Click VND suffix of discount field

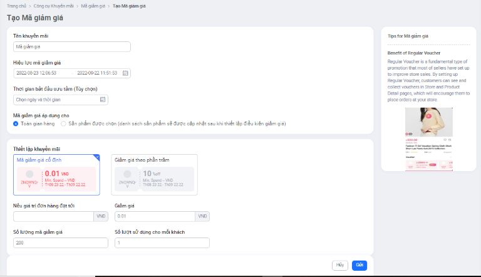click(202, 216)
